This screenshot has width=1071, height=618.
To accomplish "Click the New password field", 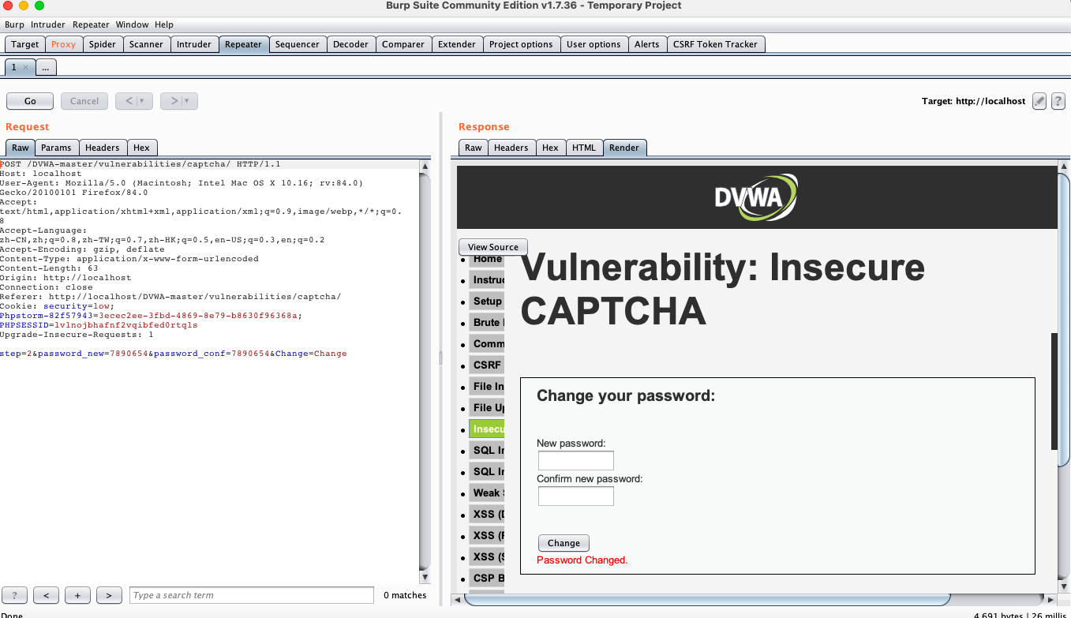I will (575, 461).
